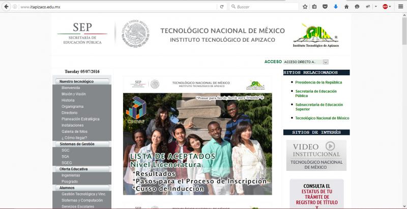
Task: Click the browser back arrow button
Action: (6, 7)
